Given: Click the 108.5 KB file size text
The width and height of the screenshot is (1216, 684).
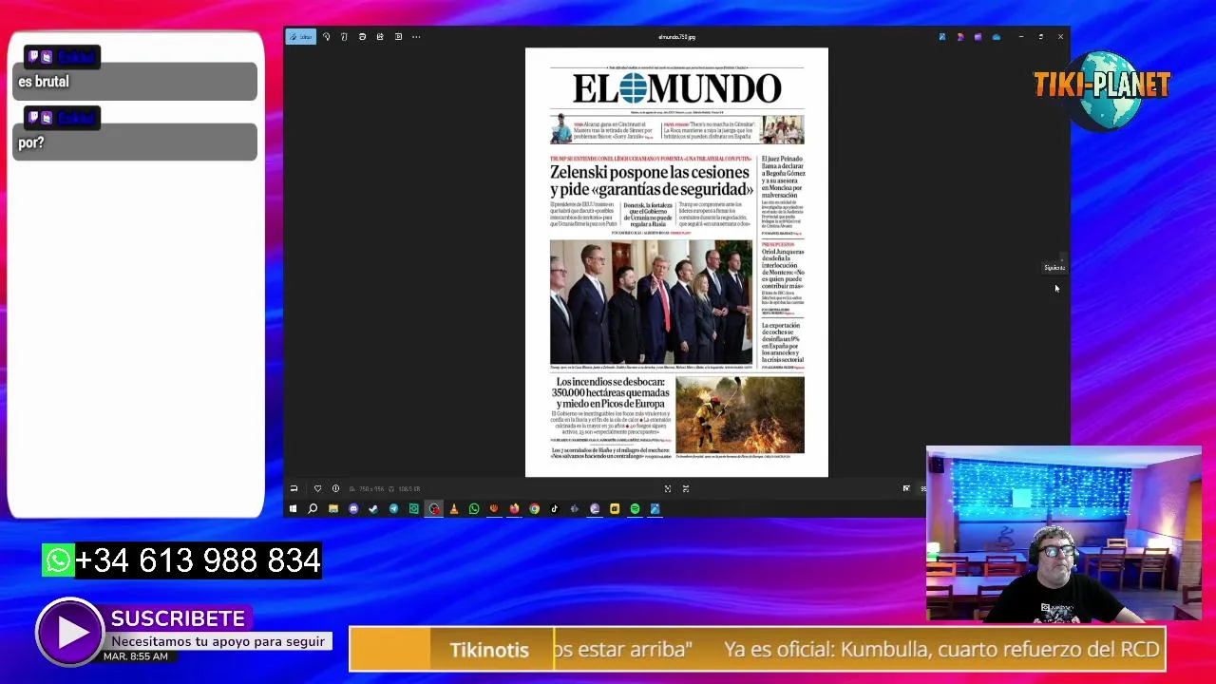Looking at the screenshot, I should click(x=408, y=489).
